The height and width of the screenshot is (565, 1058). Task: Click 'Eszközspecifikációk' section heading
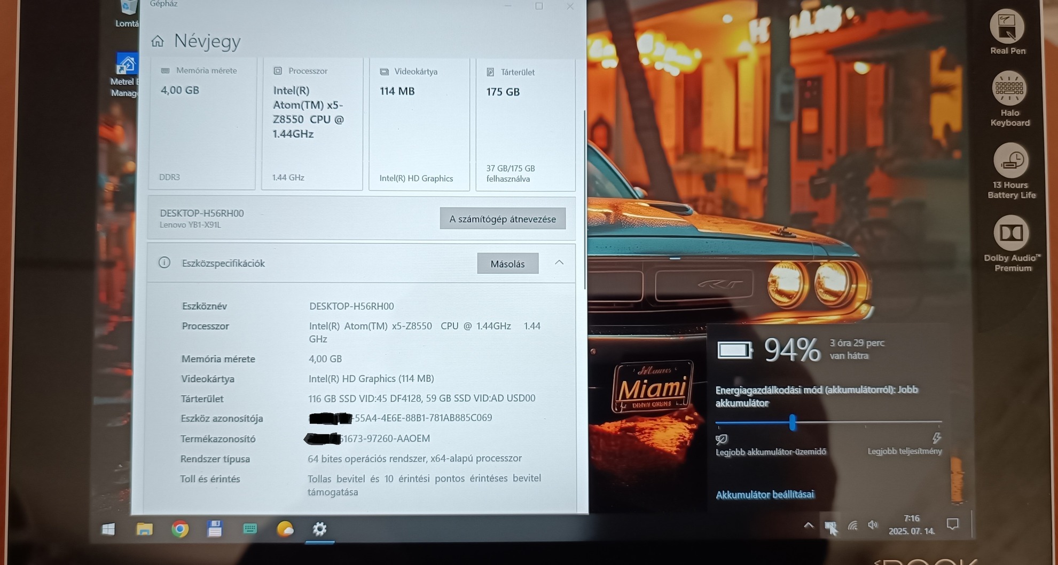pos(223,263)
